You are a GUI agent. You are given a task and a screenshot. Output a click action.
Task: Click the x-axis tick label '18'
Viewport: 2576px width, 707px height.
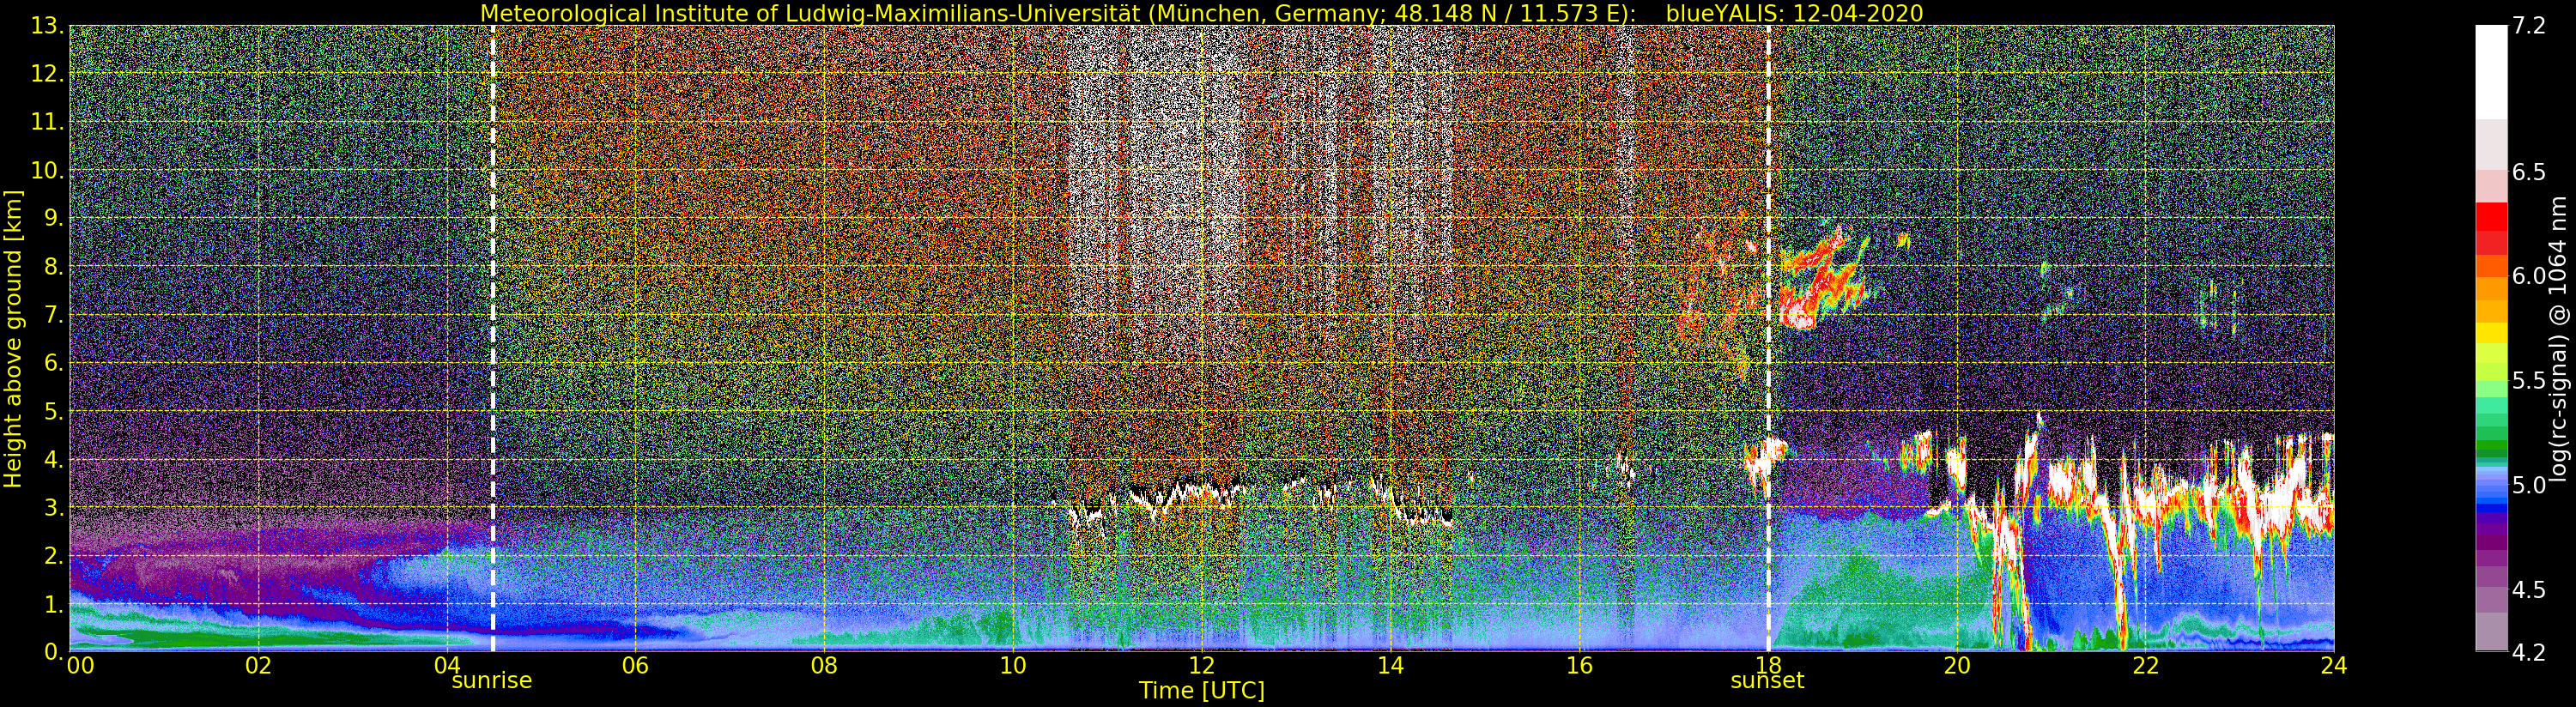tap(1767, 665)
